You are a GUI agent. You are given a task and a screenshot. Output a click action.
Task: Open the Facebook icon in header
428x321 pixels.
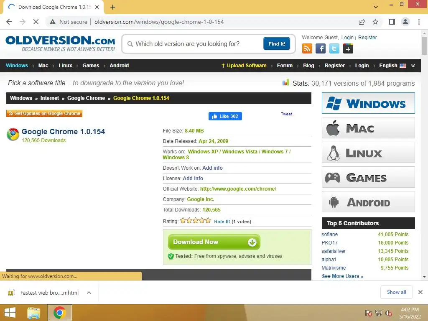321,48
